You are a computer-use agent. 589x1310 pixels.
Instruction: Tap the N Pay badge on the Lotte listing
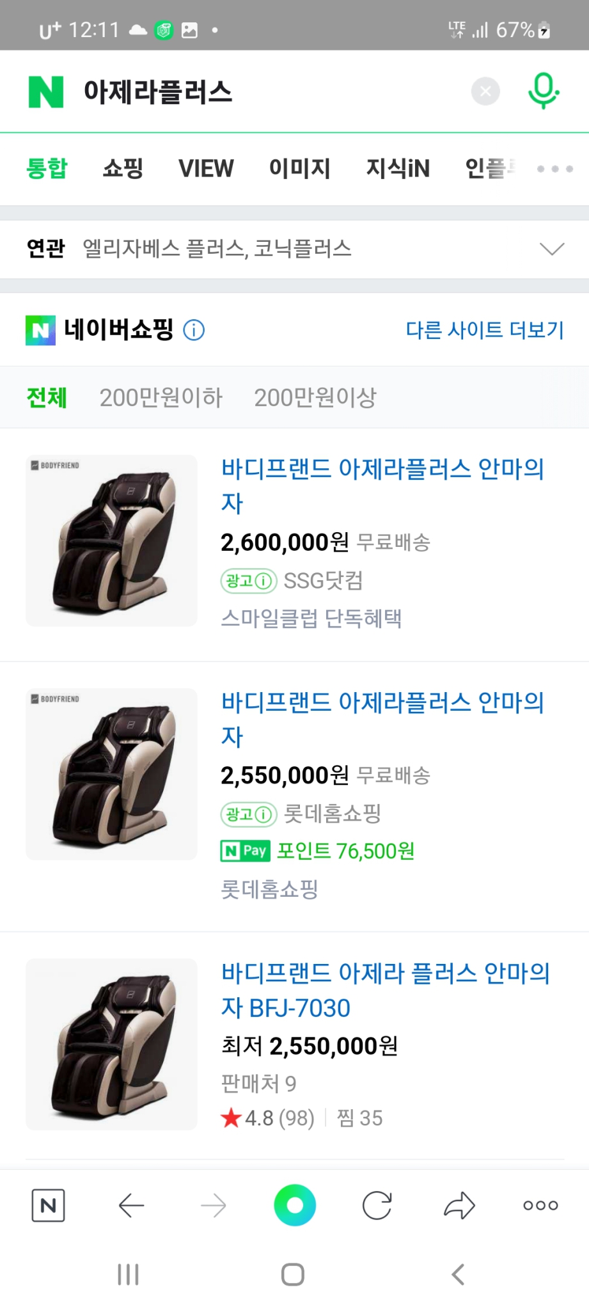[x=245, y=851]
